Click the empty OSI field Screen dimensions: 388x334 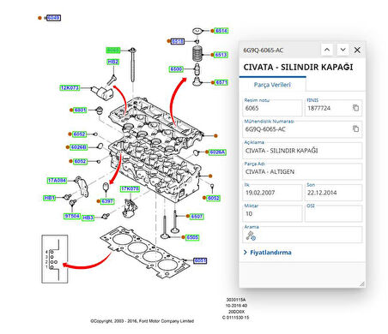coord(333,214)
